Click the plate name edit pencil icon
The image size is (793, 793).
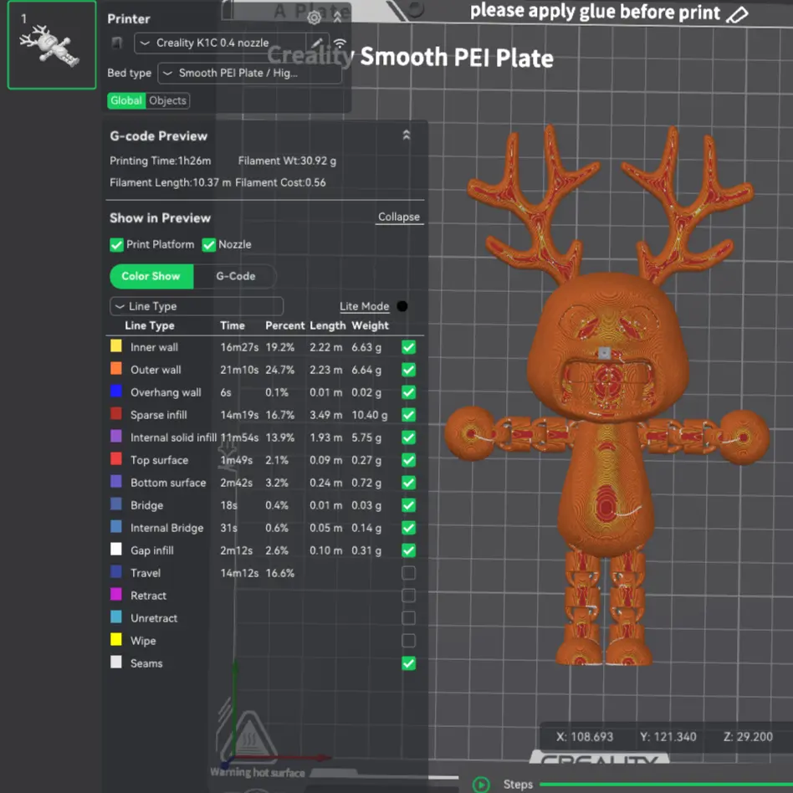(737, 14)
